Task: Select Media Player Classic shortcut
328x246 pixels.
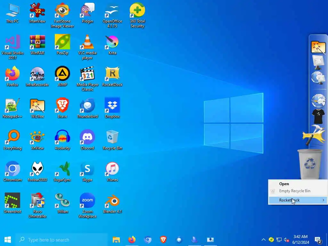Action: pyautogui.click(x=87, y=79)
